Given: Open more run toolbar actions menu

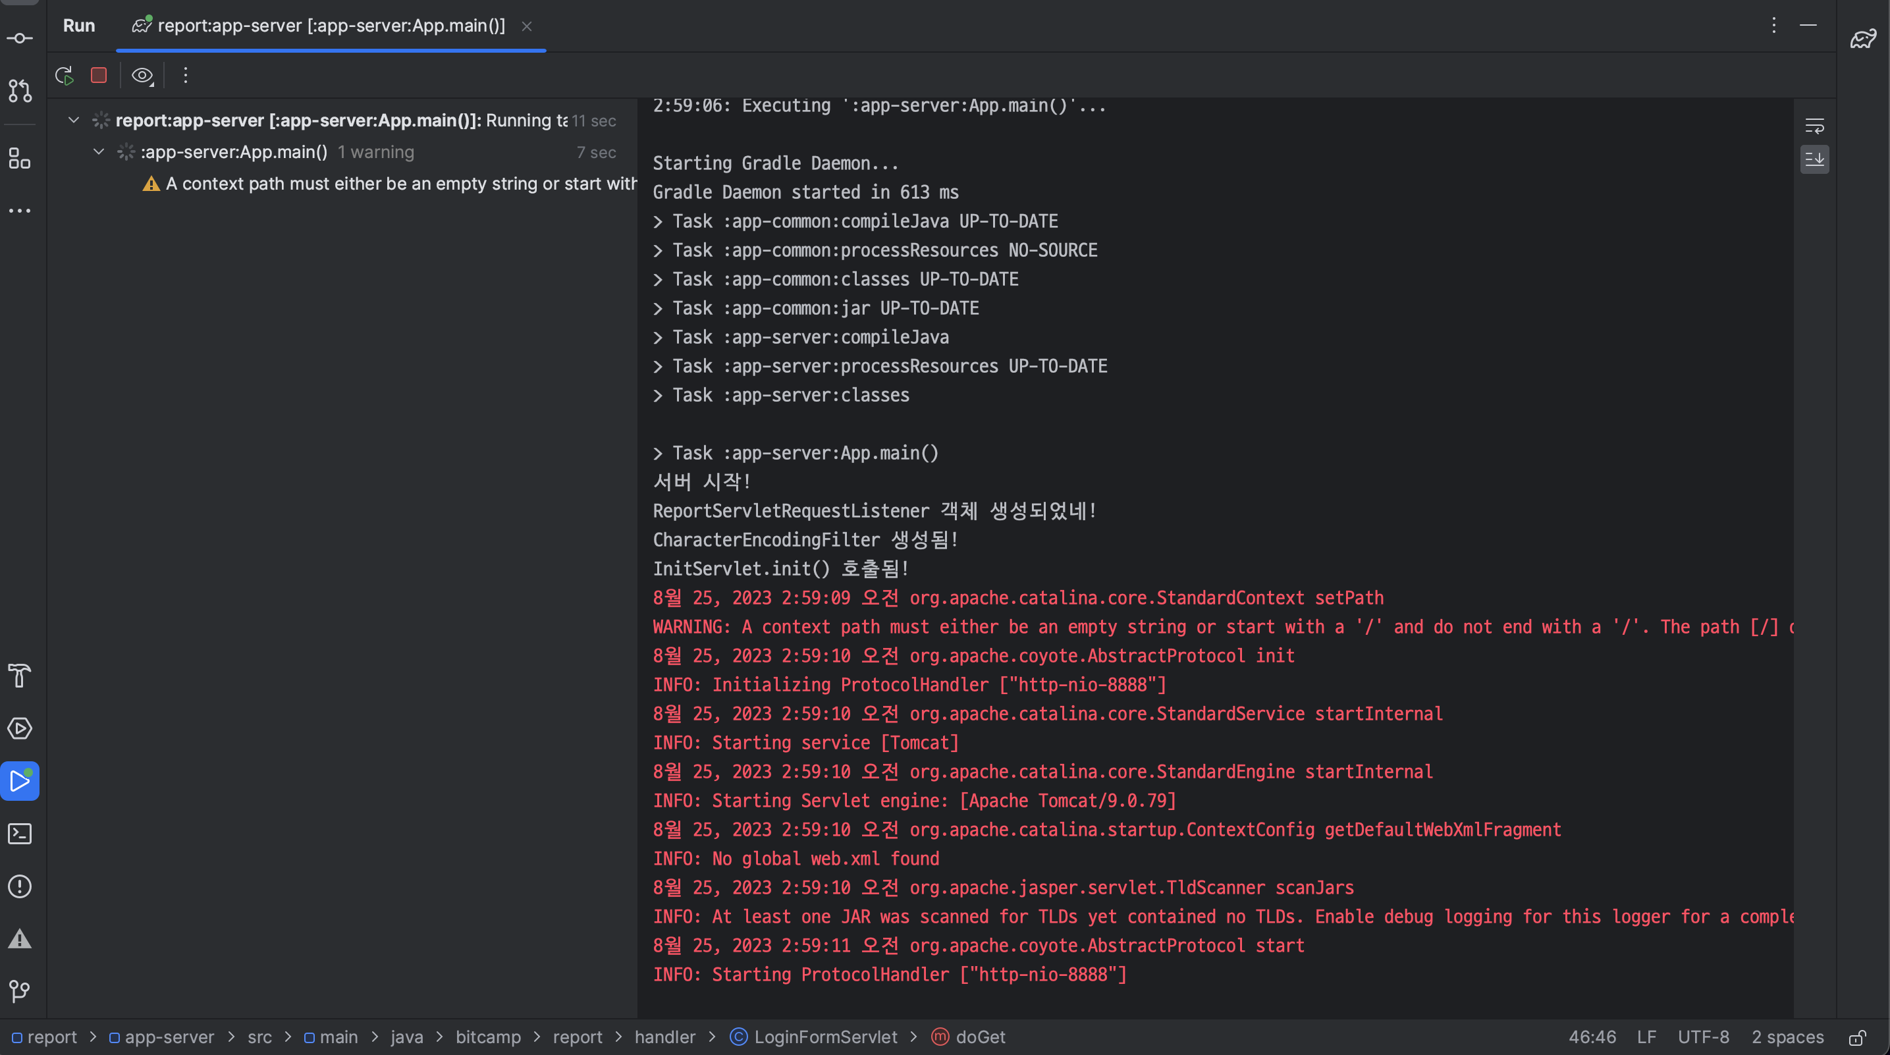Looking at the screenshot, I should 186,76.
